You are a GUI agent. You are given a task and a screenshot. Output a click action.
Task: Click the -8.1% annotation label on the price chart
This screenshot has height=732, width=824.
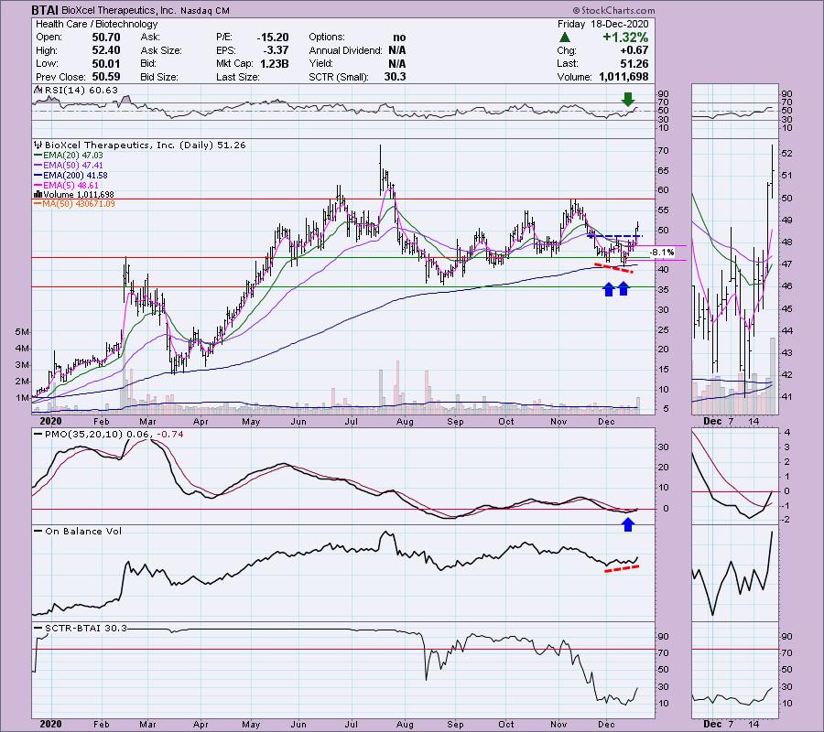662,253
